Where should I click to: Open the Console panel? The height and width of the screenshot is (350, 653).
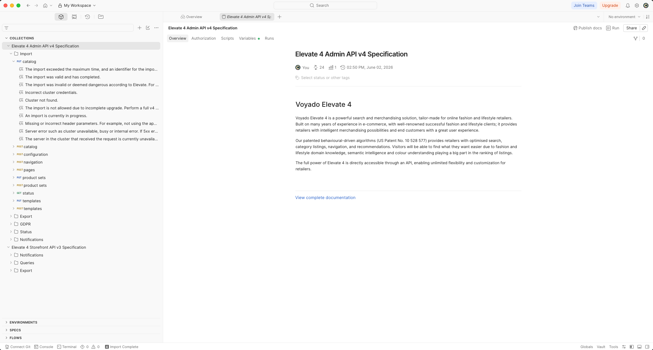pos(44,347)
